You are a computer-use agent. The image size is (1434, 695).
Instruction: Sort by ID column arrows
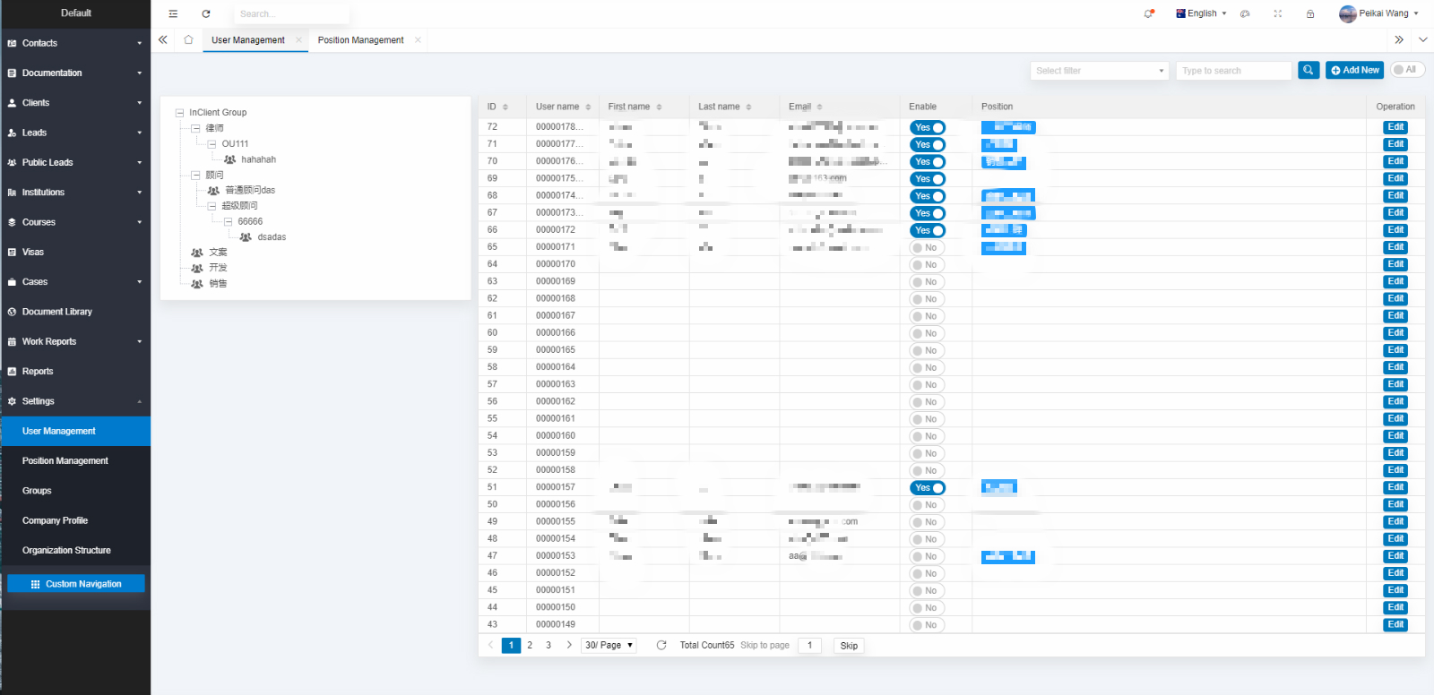tap(505, 107)
